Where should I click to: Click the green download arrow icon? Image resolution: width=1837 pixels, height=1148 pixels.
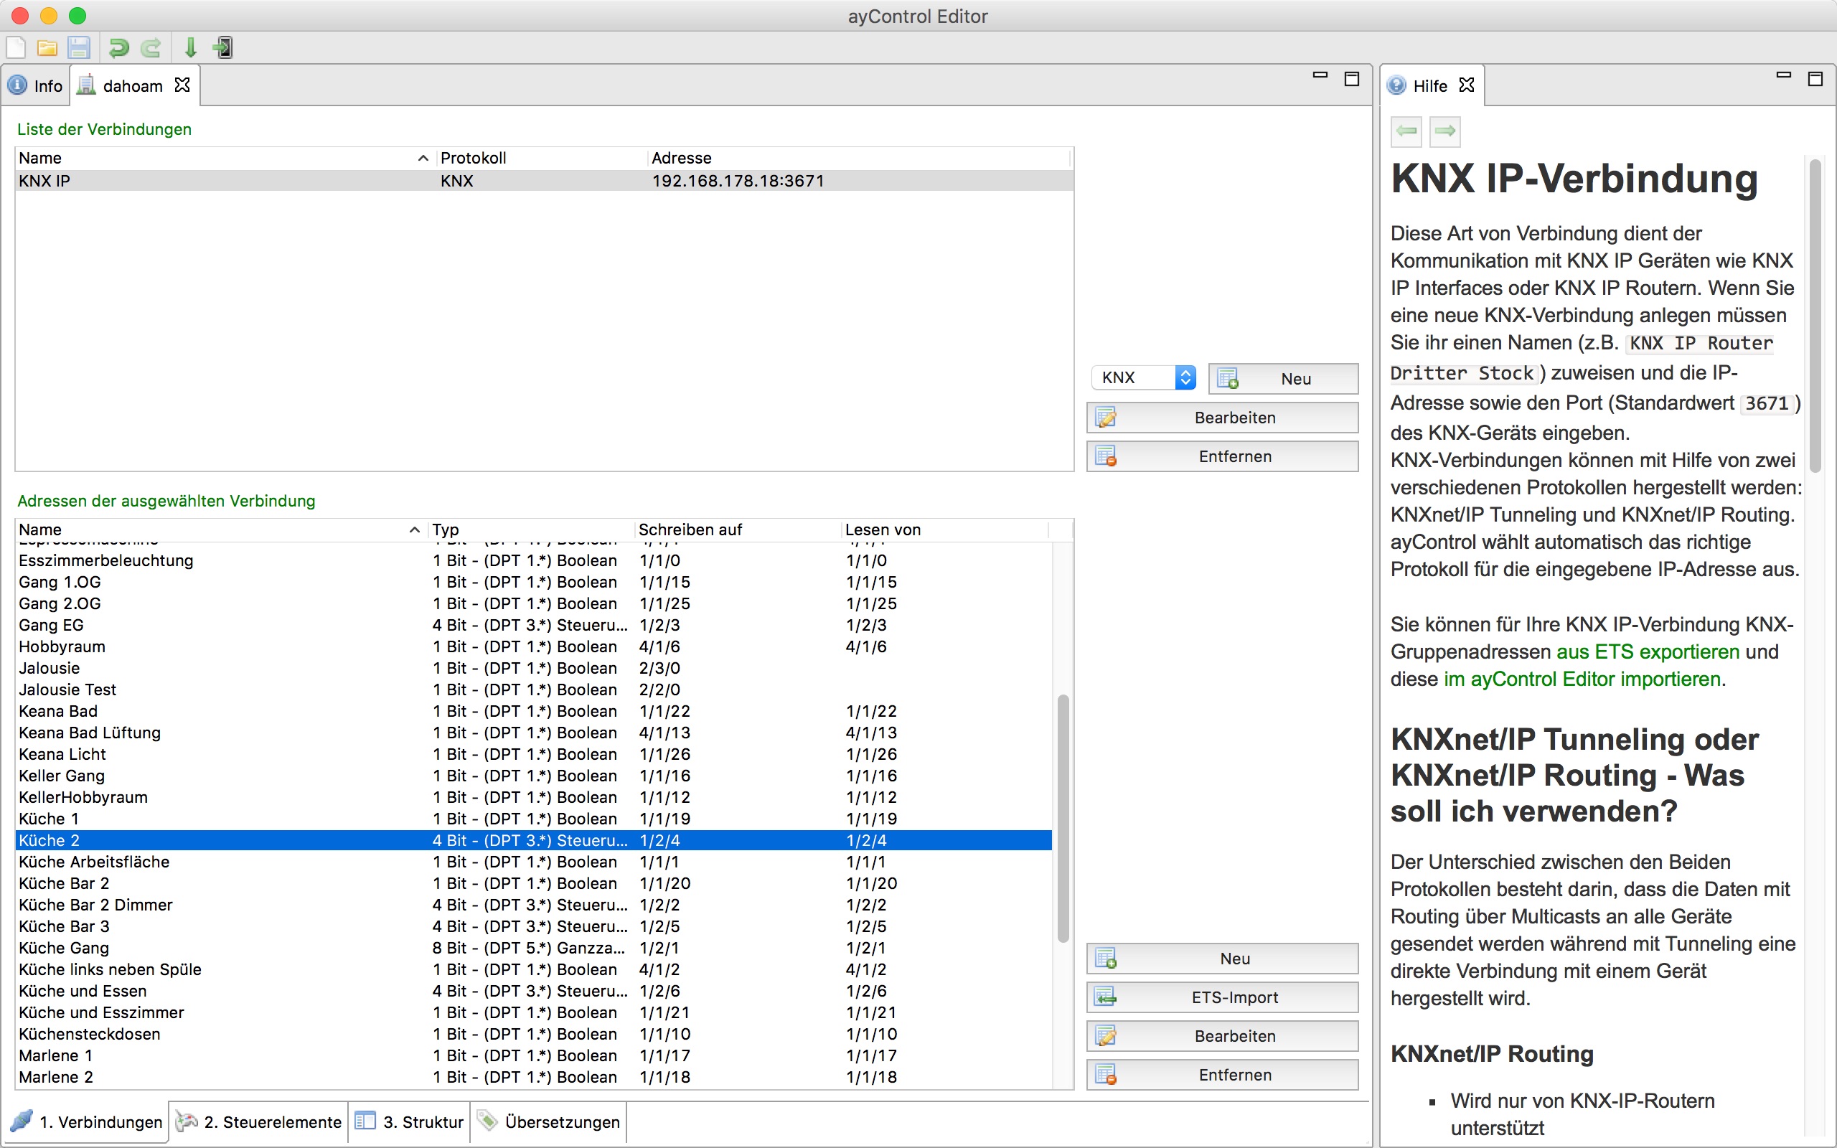[191, 48]
